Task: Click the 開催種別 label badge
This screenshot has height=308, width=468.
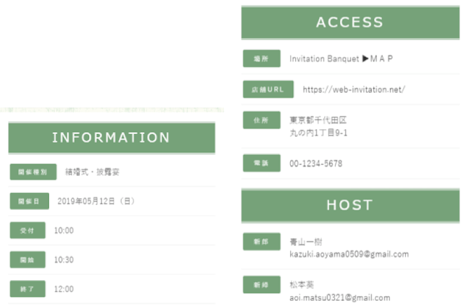Action: click(x=33, y=172)
